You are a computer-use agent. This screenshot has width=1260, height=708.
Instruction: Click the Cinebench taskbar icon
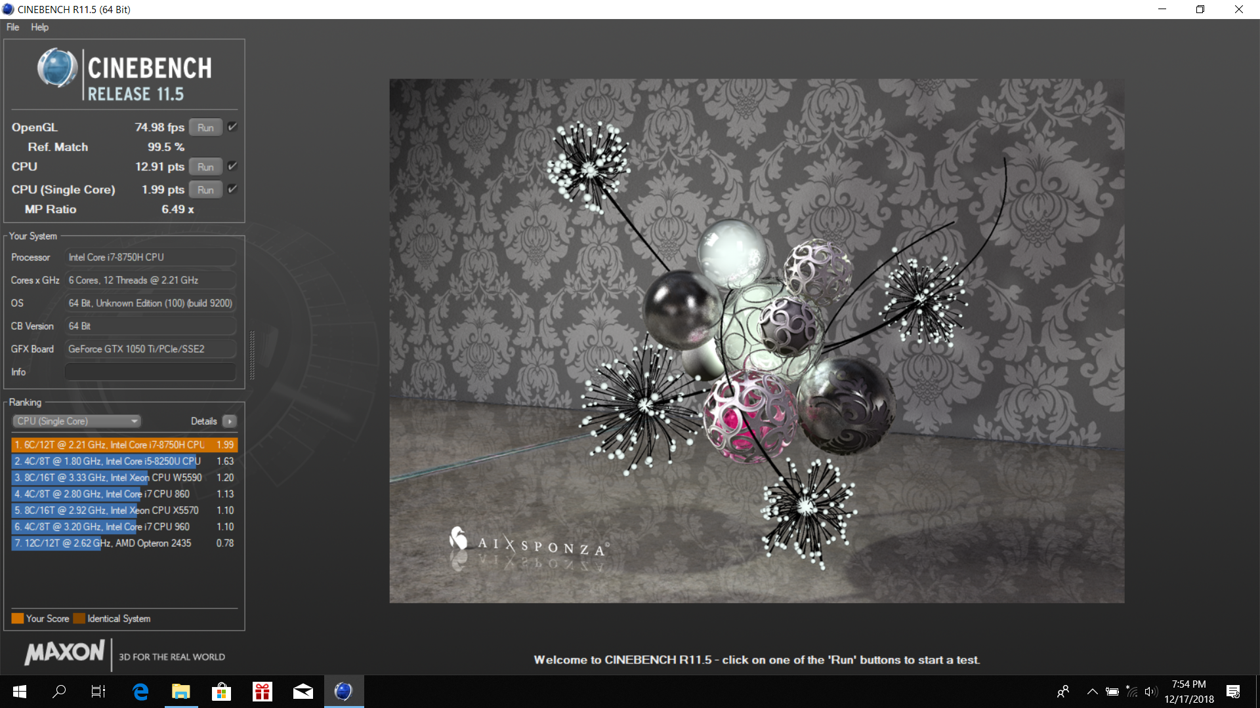[344, 692]
